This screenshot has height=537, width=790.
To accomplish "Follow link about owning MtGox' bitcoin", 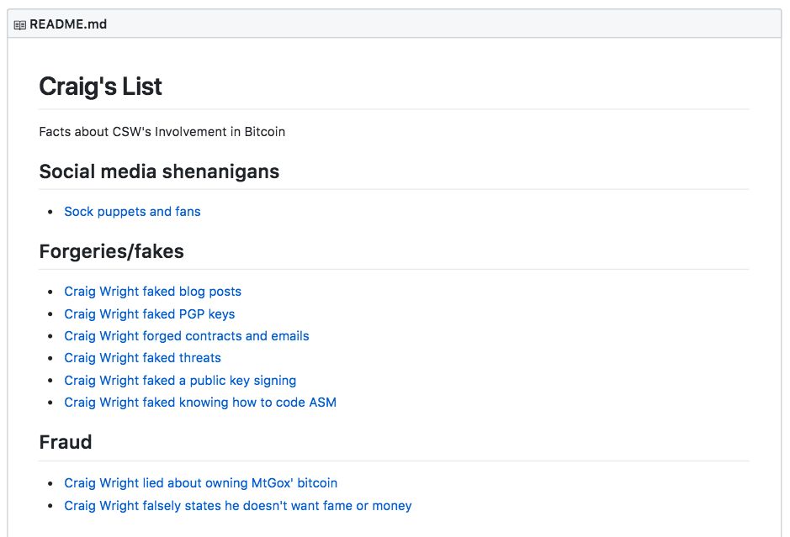I will coord(200,483).
